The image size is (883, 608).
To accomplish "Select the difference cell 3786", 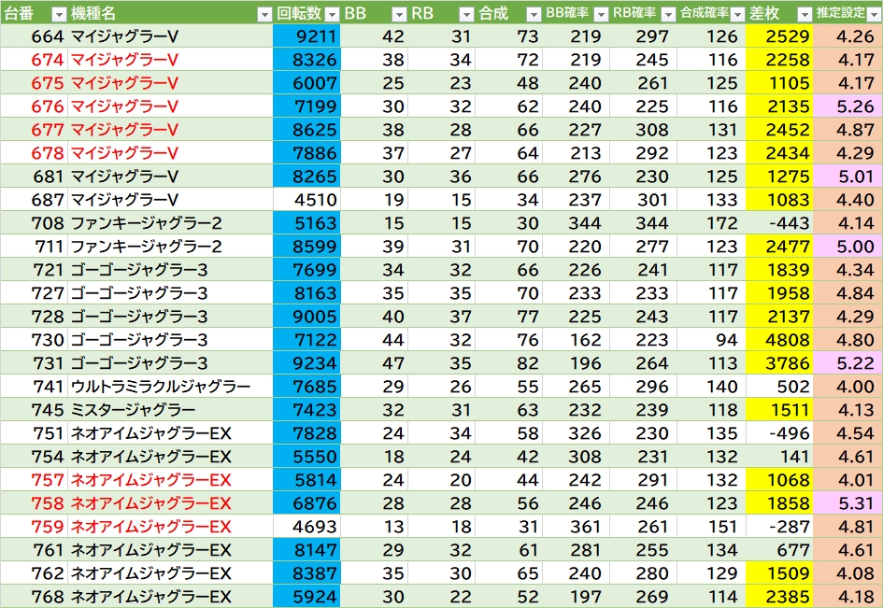I will point(779,363).
